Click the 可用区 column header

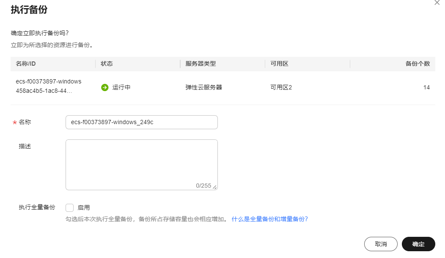click(279, 64)
